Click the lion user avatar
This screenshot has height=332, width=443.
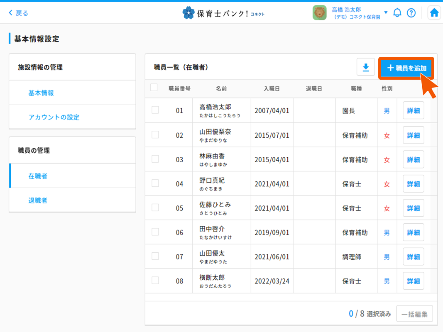click(x=319, y=13)
